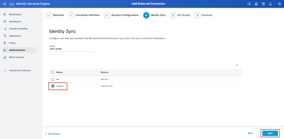The height and width of the screenshot is (139, 284).
Task: Open the user profile icon
Action: coord(279,4)
